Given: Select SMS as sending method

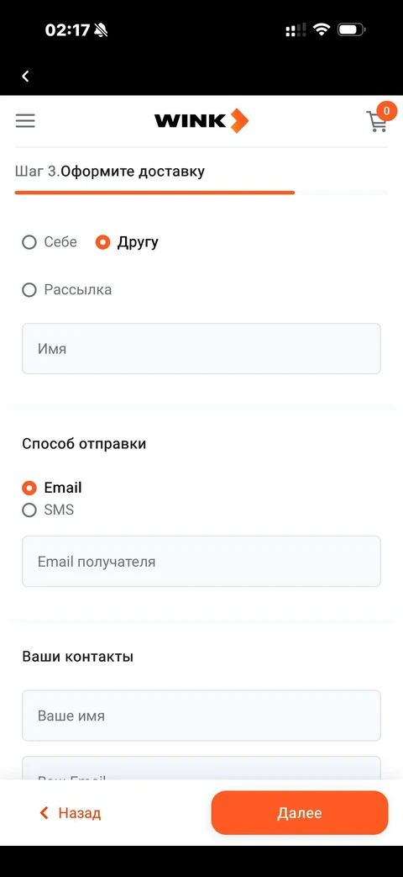Looking at the screenshot, I should click(x=48, y=510).
